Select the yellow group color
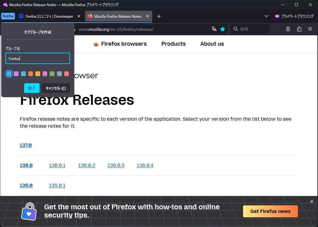 (x=38, y=74)
